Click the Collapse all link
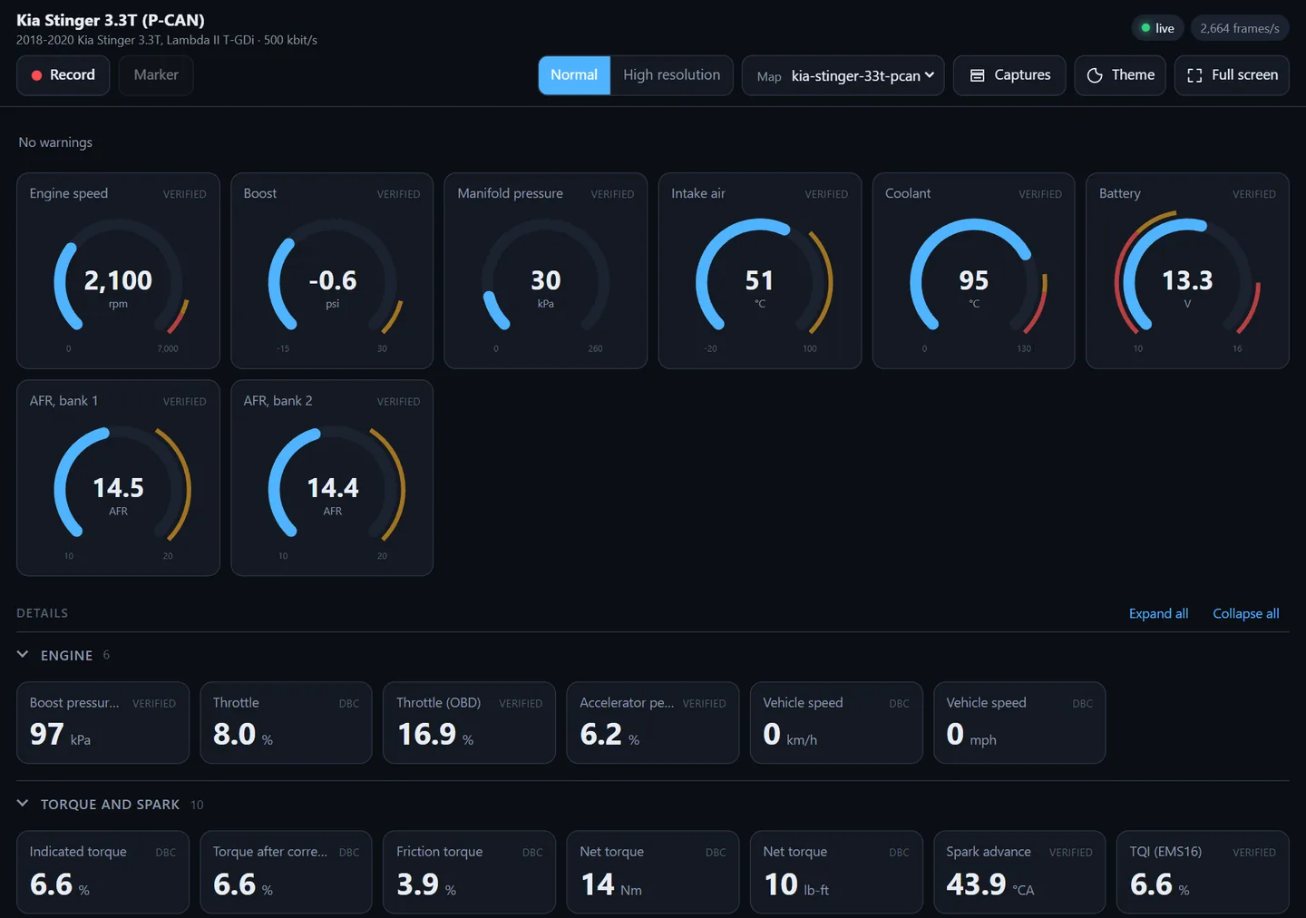Image resolution: width=1306 pixels, height=918 pixels. [1246, 613]
